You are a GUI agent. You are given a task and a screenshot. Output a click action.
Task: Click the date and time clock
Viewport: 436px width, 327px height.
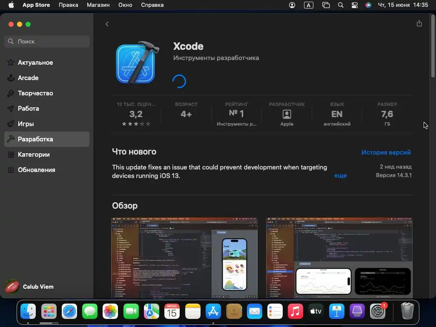[403, 5]
